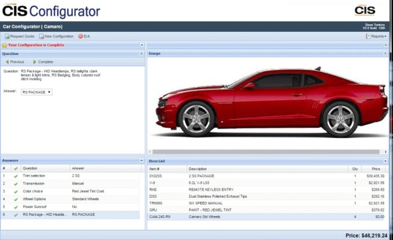Click the green check for Transmission
393x240 pixels.
(x=16, y=184)
